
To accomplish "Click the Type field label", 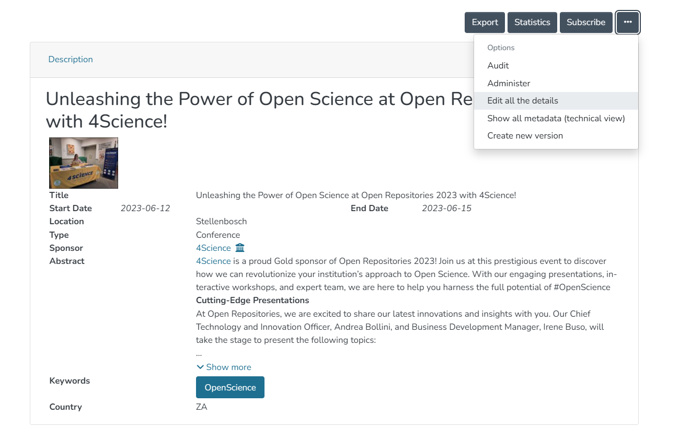I will pos(59,235).
